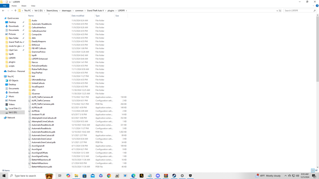Open Steam from the taskbar
Viewport: 319px width, 179px height.
pos(174,176)
